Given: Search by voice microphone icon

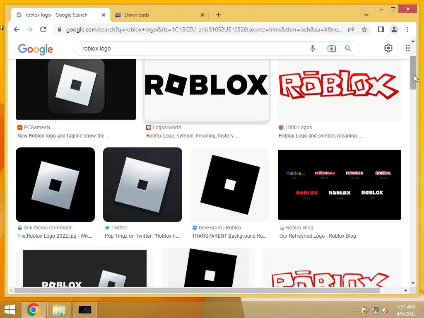Looking at the screenshot, I should click(x=313, y=48).
